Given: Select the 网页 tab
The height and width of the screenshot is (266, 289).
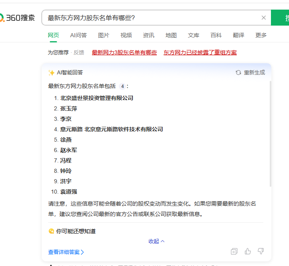Looking at the screenshot, I should pos(53,35).
